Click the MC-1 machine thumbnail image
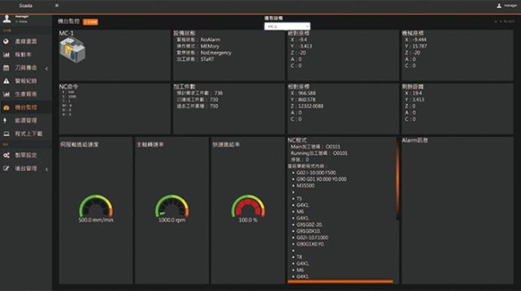Screen dimensions: 521x291 click(72, 50)
